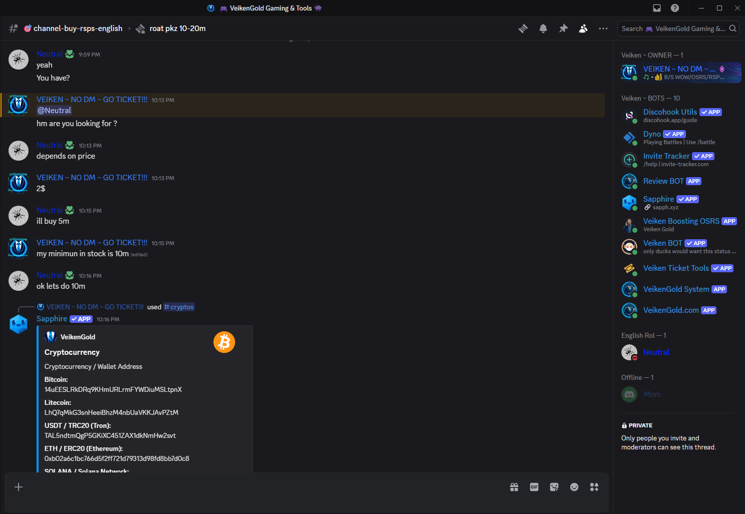Image resolution: width=745 pixels, height=514 pixels.
Task: Click the search magnifier icon
Action: [x=732, y=29]
